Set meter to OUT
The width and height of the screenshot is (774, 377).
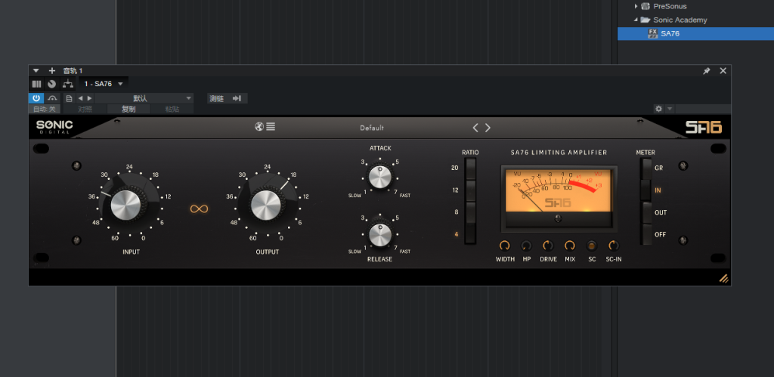tap(647, 213)
